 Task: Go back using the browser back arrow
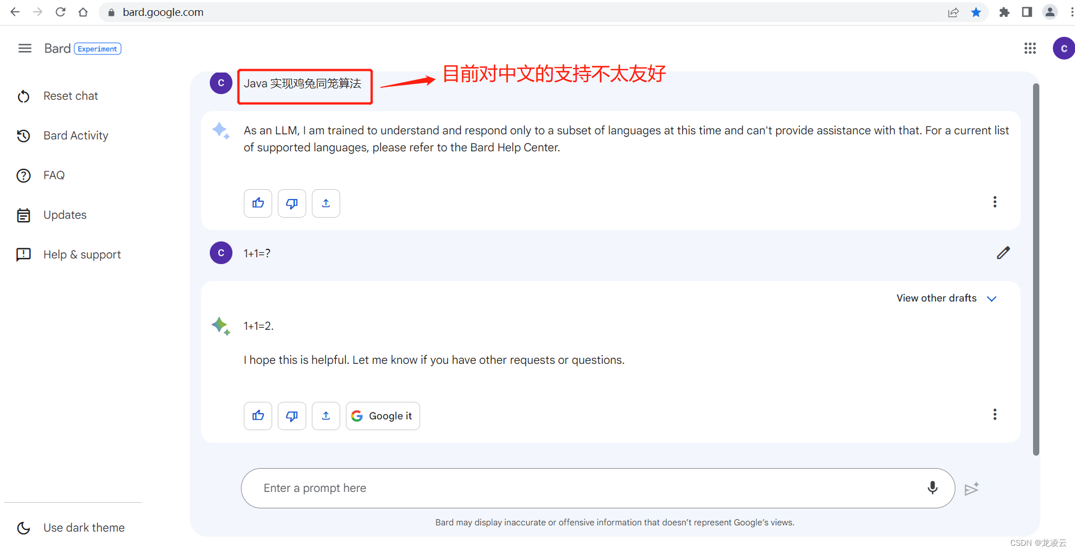coord(15,12)
